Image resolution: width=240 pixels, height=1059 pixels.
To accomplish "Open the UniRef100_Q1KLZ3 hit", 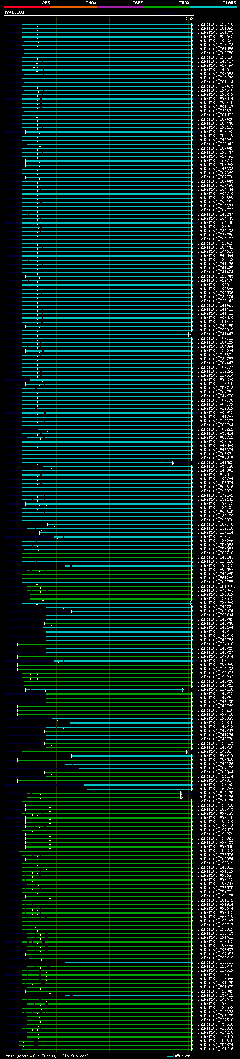I will (x=215, y=45).
